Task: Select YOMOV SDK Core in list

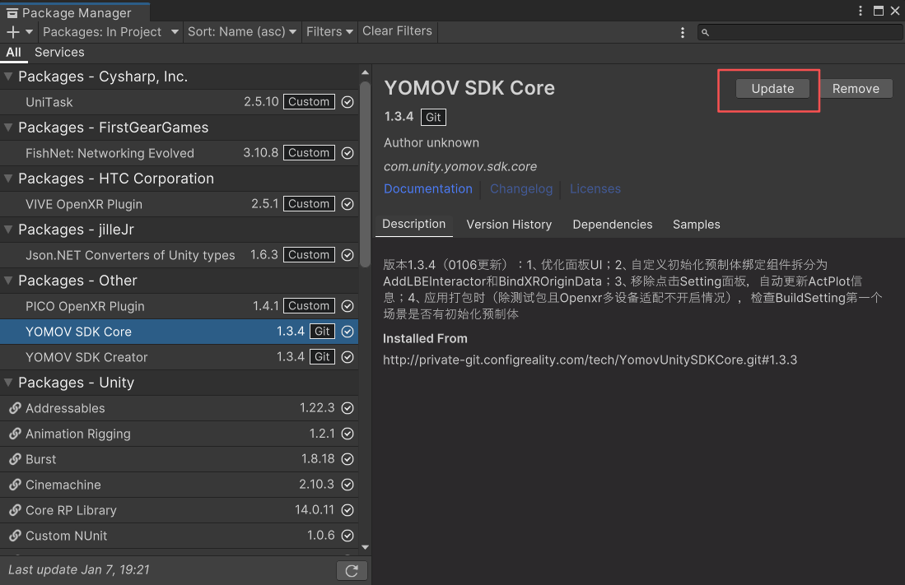Action: (179, 332)
